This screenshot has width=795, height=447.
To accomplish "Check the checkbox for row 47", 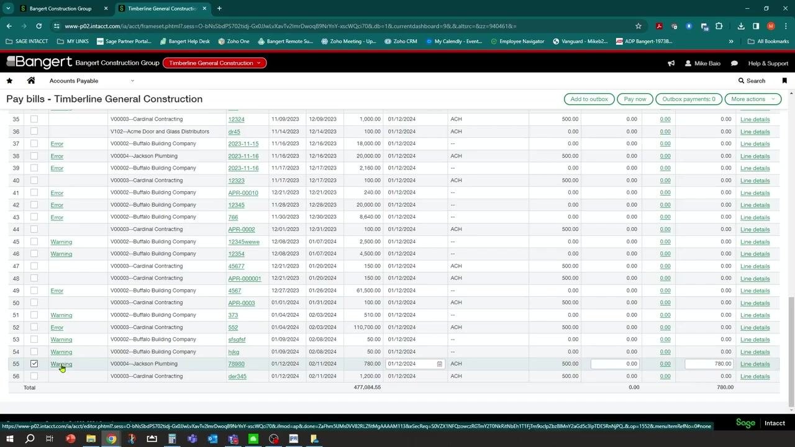I will tap(34, 266).
